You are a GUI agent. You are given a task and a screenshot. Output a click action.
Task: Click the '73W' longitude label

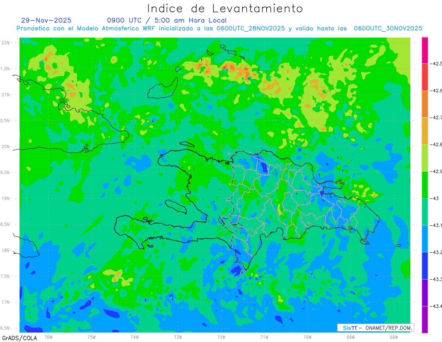[x=178, y=337]
